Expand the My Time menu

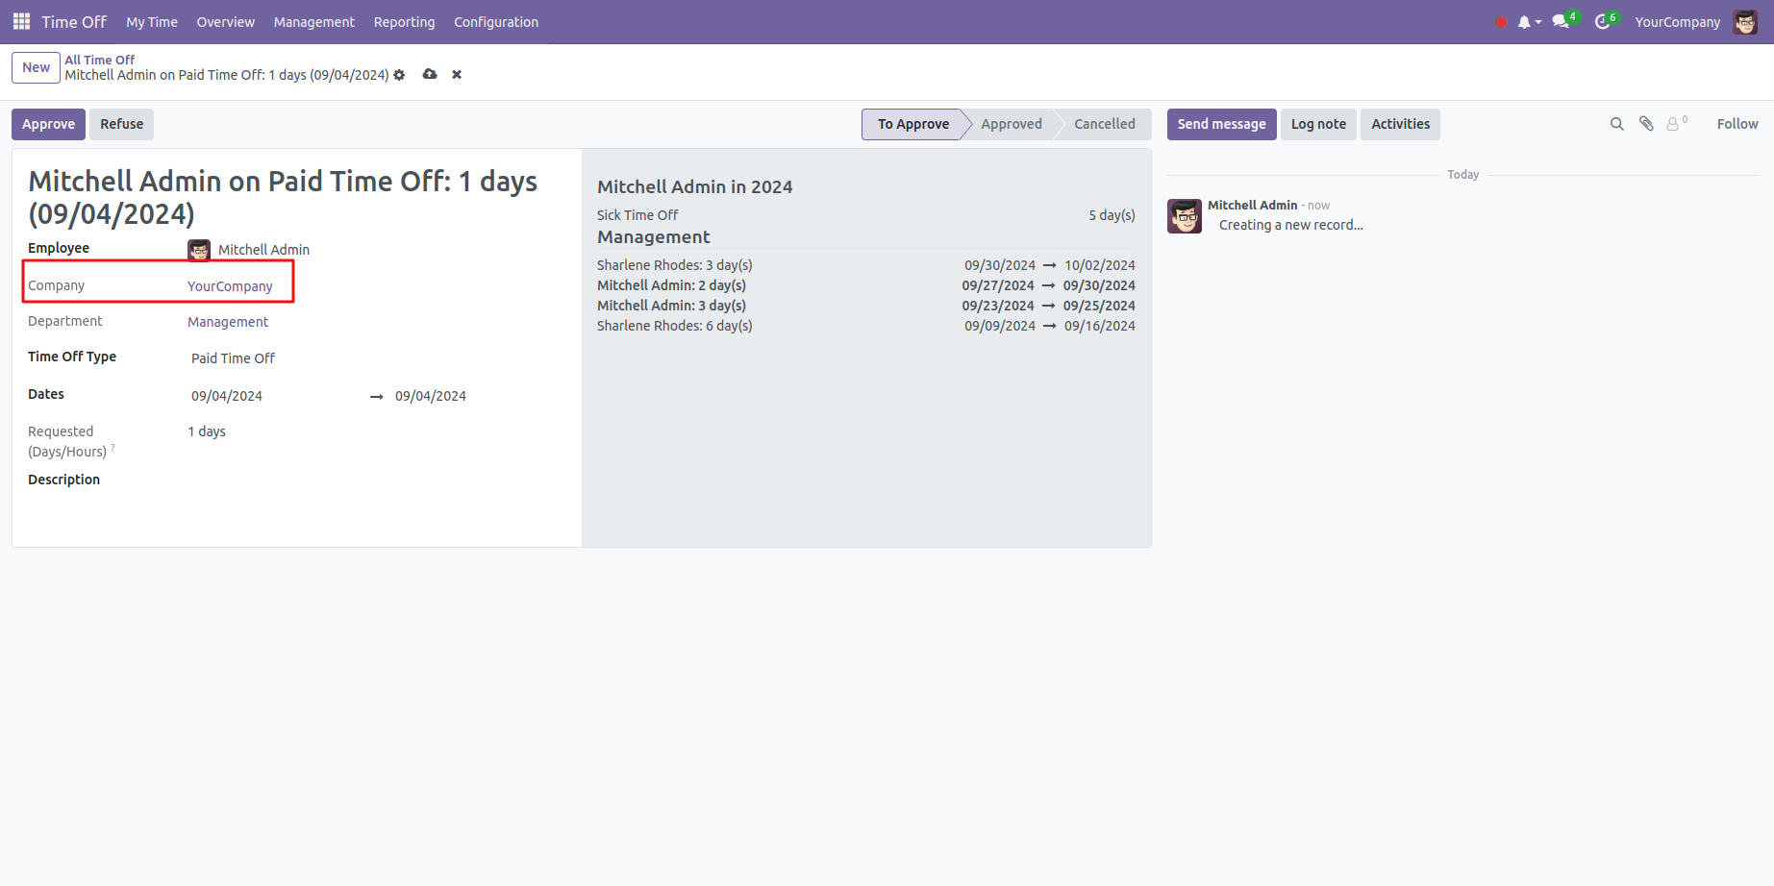pyautogui.click(x=152, y=22)
